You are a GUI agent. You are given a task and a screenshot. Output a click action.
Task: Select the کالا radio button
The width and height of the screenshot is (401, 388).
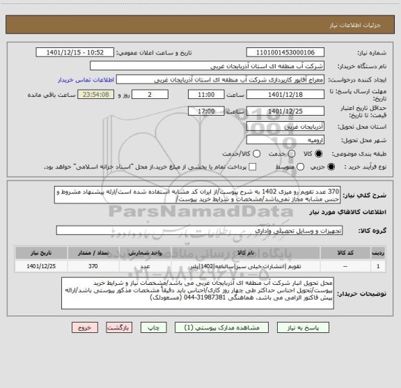(319, 154)
